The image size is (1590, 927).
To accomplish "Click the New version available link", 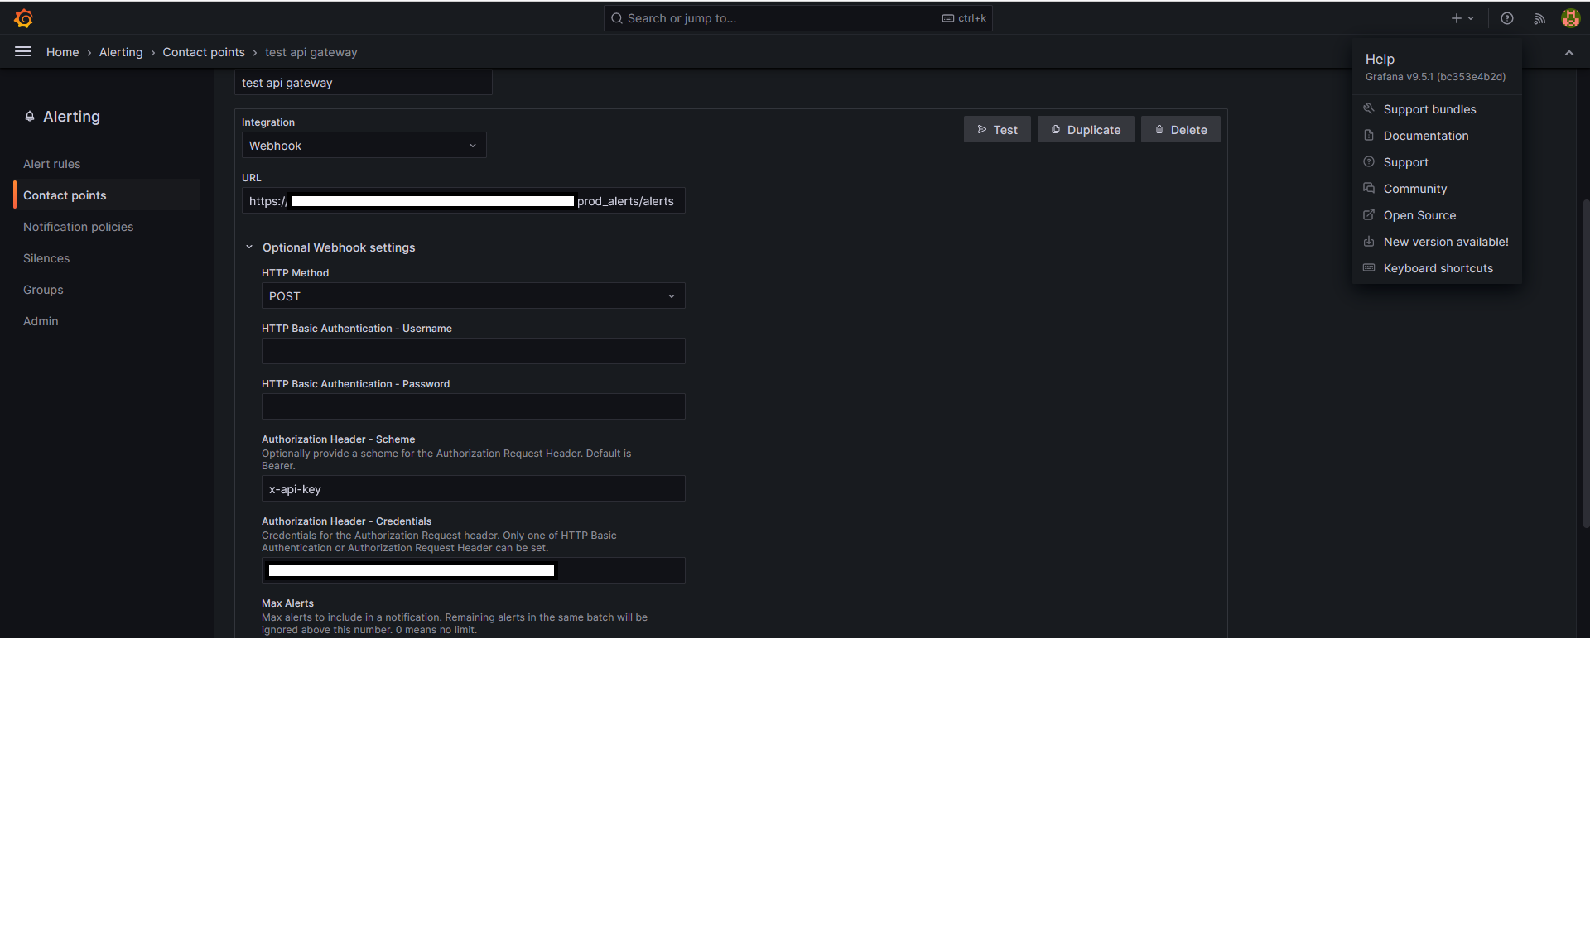I will [1444, 242].
